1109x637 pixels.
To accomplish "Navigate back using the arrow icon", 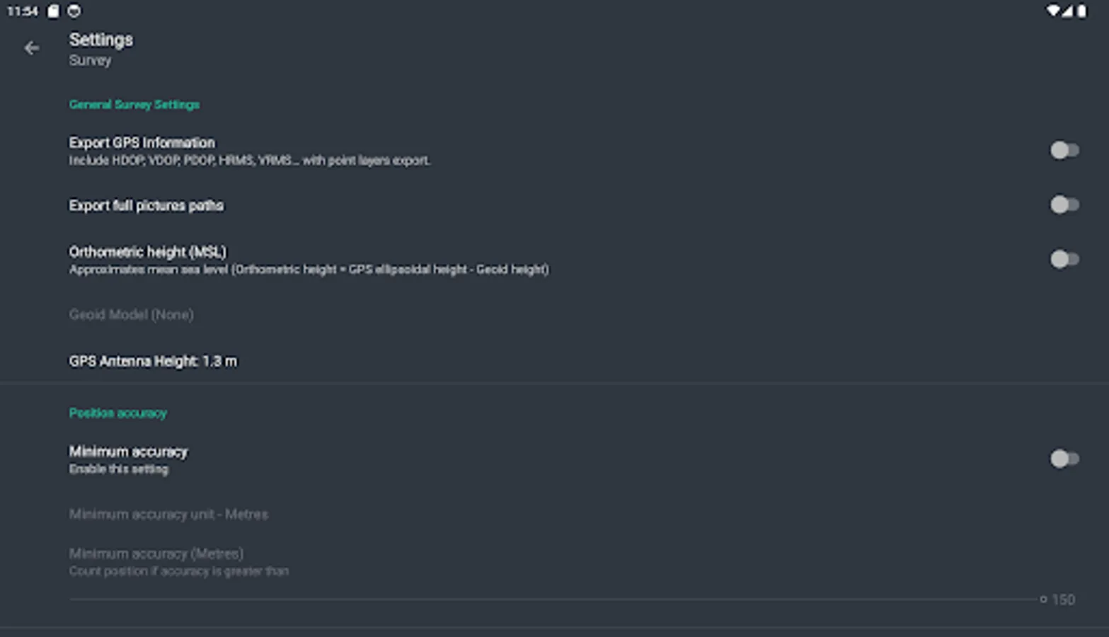I will (31, 47).
